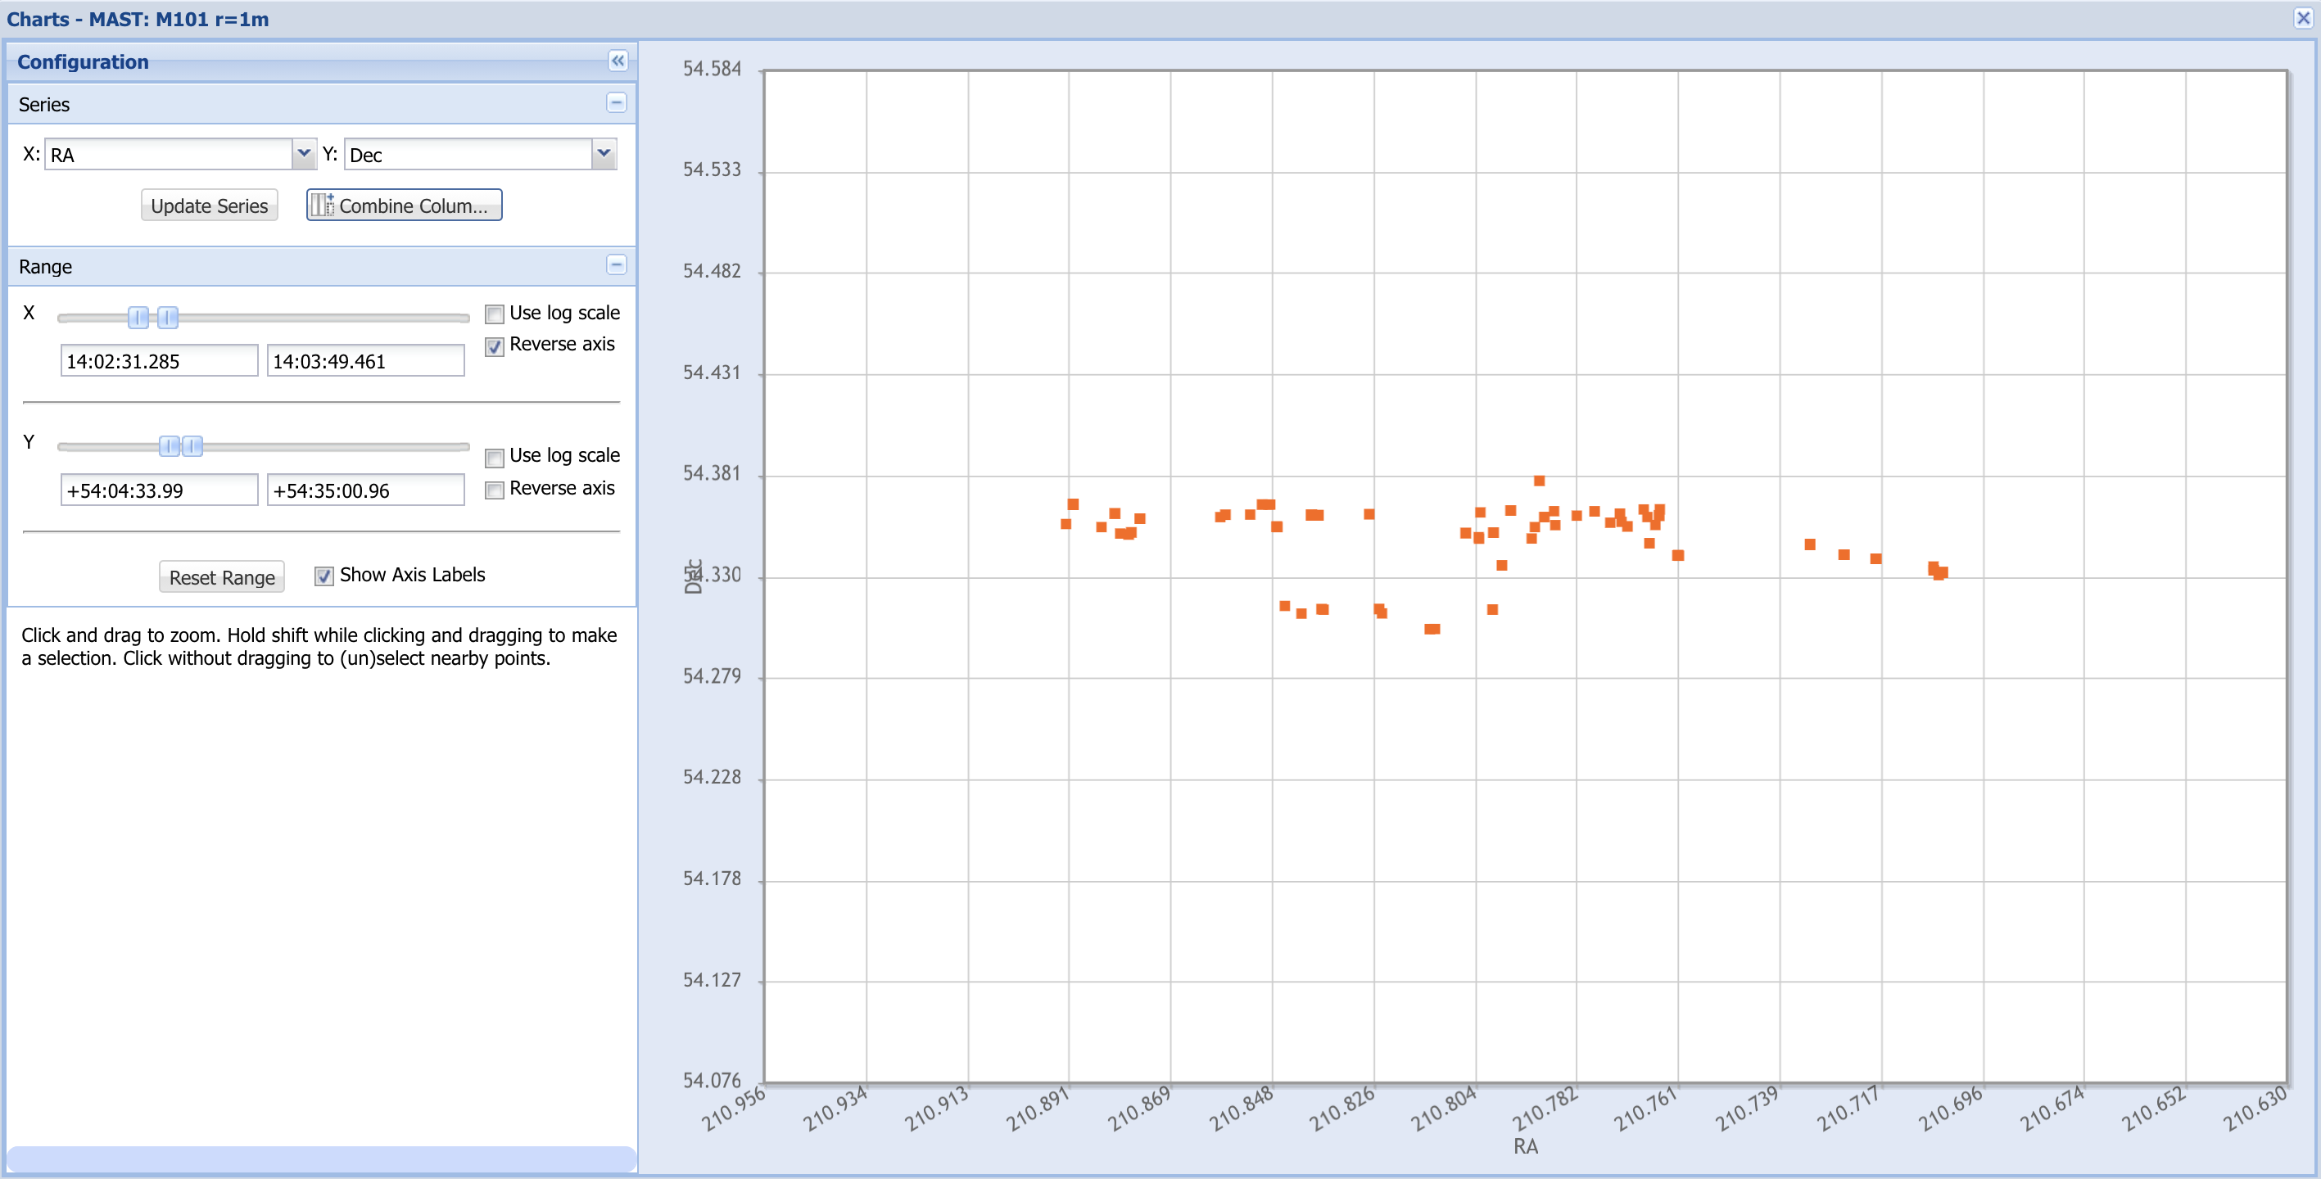Click the X maximum field 14:03:49.461

coord(366,361)
